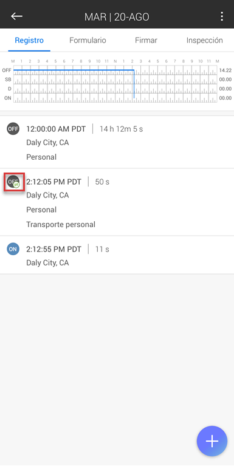Image resolution: width=234 pixels, height=466 pixels.
Task: Switch to the Formulario tab
Action: pos(88,41)
